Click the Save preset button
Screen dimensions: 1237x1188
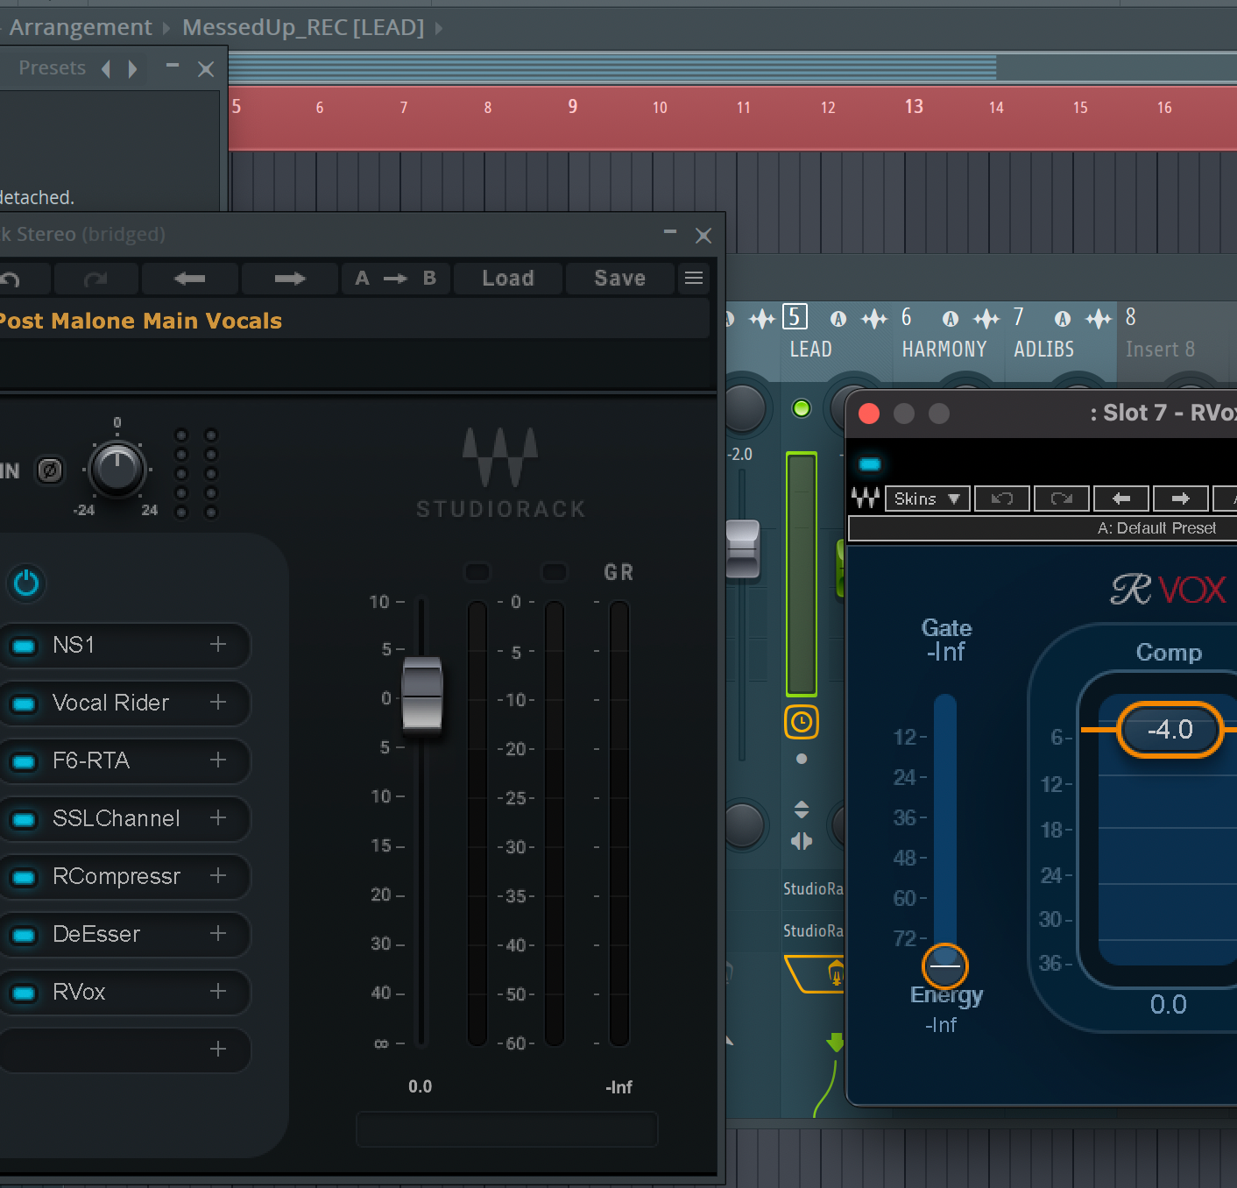[619, 279]
